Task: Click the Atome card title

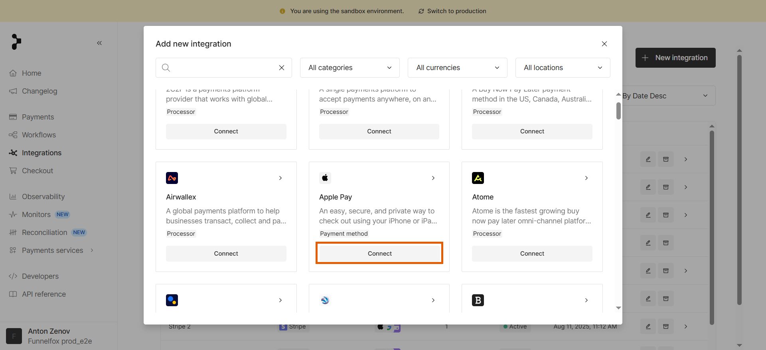Action: [x=483, y=197]
